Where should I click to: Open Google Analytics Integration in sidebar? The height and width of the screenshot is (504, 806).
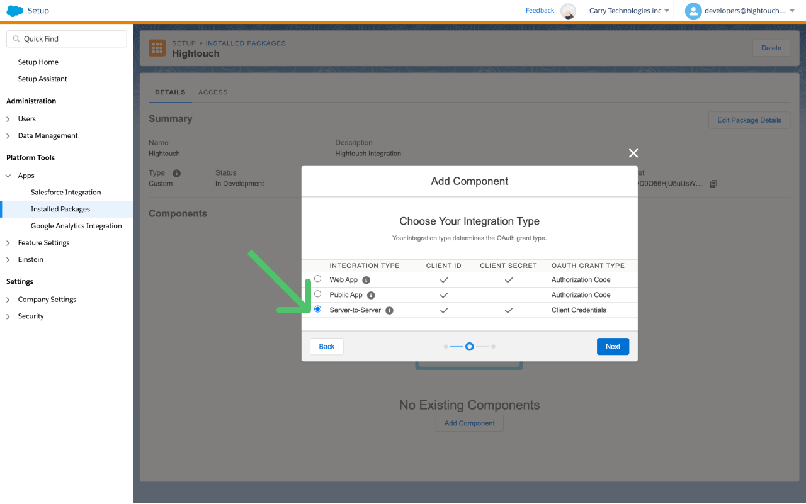click(x=76, y=227)
